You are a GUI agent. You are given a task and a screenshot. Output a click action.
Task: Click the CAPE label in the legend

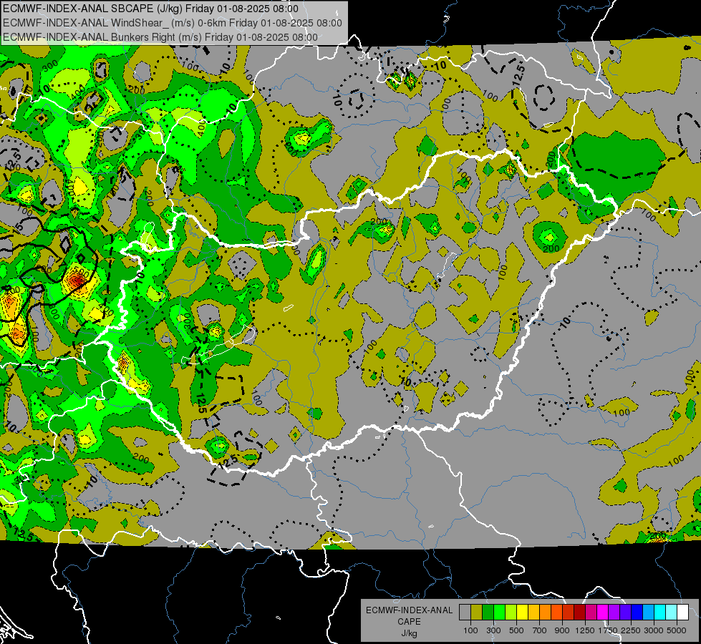(x=409, y=621)
